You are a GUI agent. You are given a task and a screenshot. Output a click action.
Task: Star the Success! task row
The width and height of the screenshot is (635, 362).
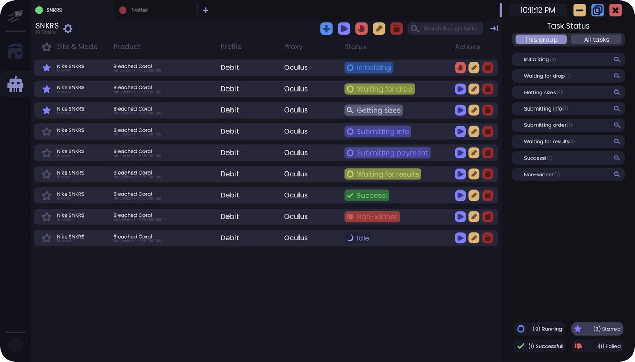coord(47,195)
